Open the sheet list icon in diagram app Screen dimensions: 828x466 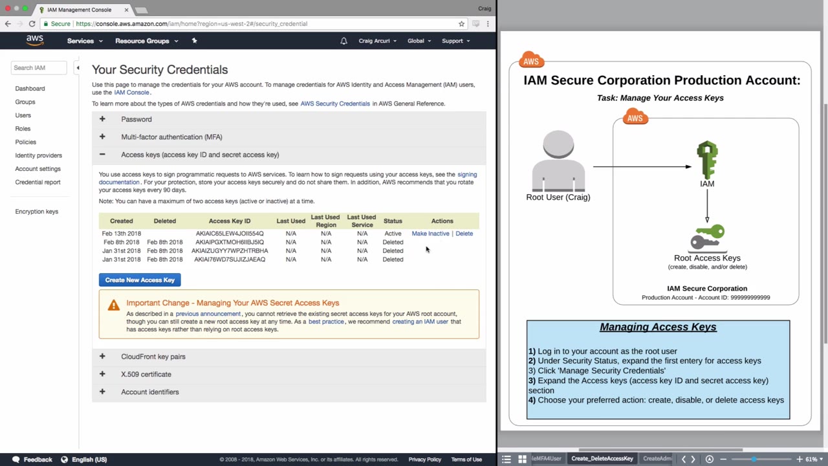[507, 459]
